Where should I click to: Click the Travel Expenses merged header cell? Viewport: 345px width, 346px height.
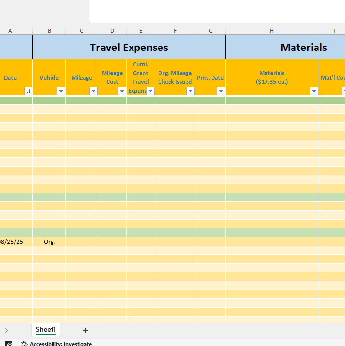[x=129, y=47]
